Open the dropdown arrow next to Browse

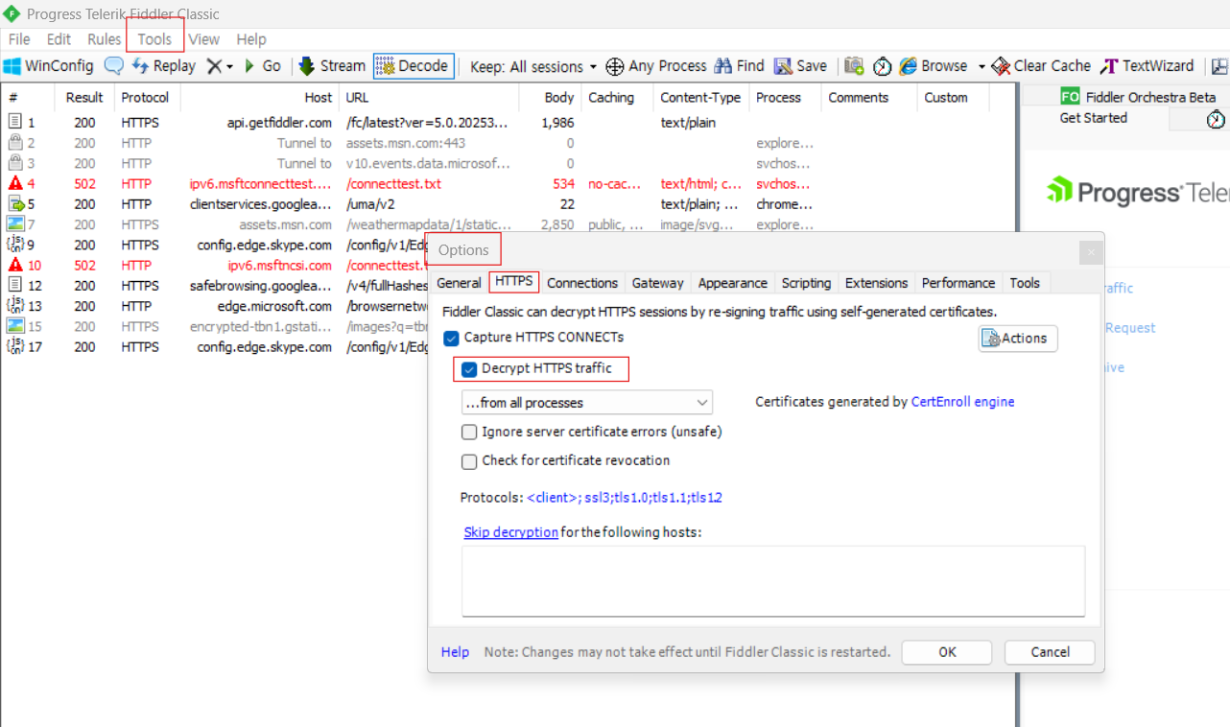pyautogui.click(x=982, y=67)
